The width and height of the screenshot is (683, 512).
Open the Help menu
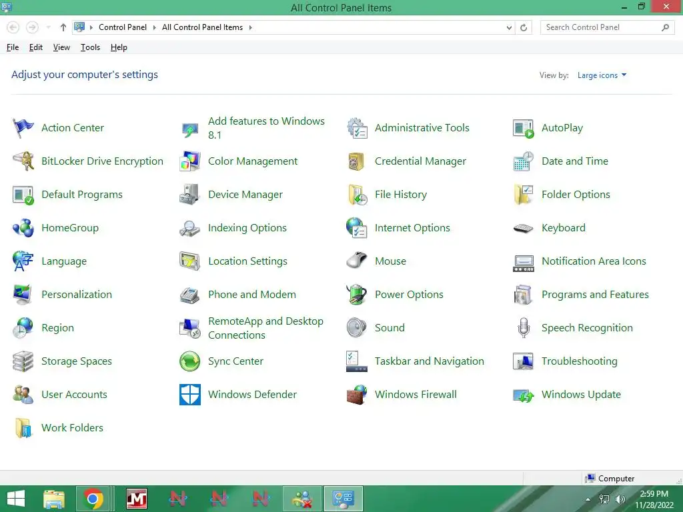click(119, 47)
